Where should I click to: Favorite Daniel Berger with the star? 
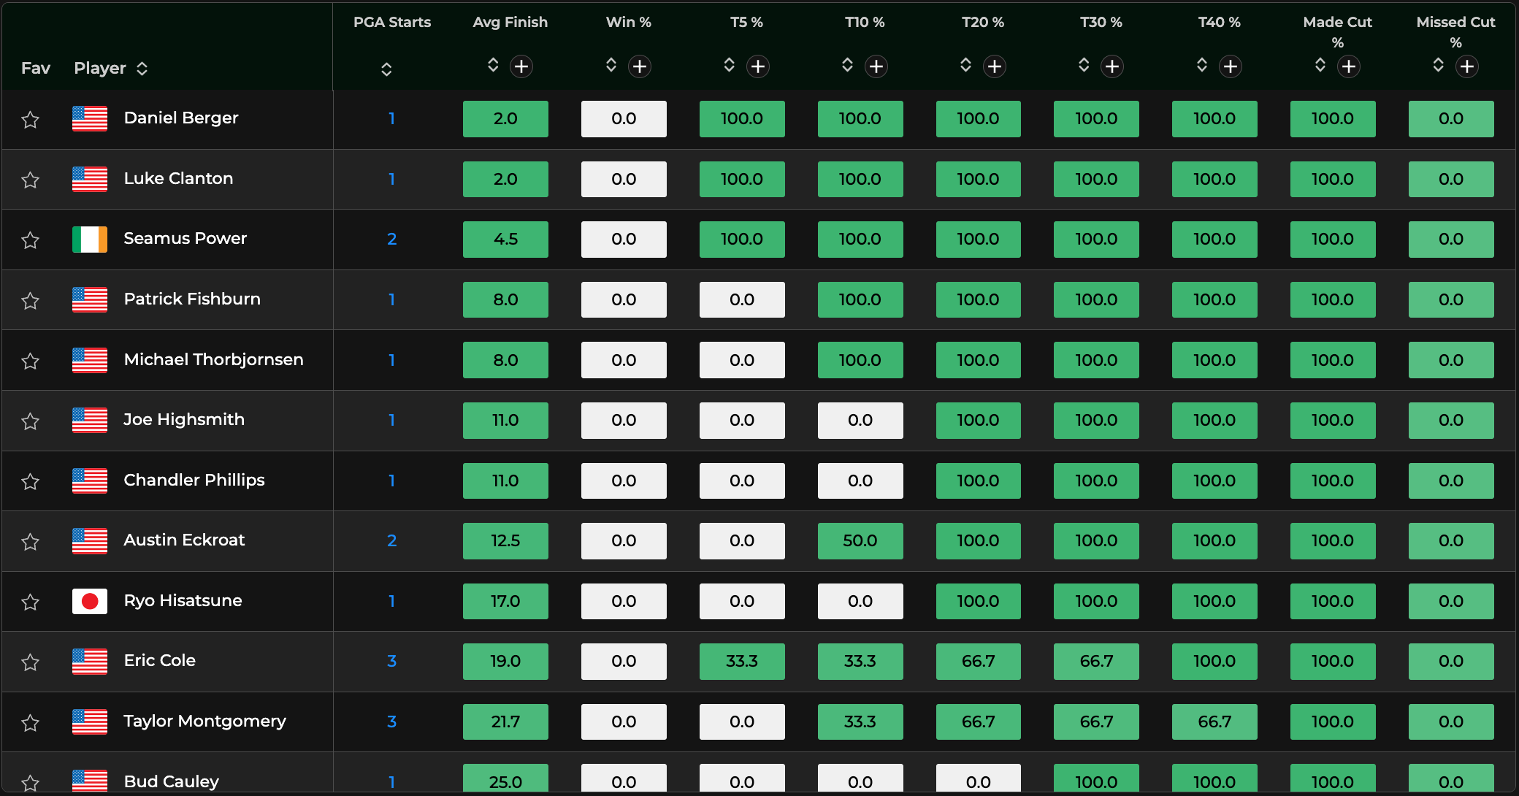click(x=30, y=119)
